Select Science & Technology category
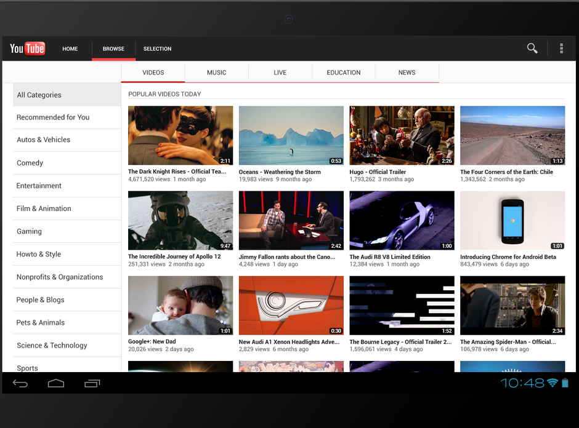Screen dimensions: 579x428 tap(52, 346)
